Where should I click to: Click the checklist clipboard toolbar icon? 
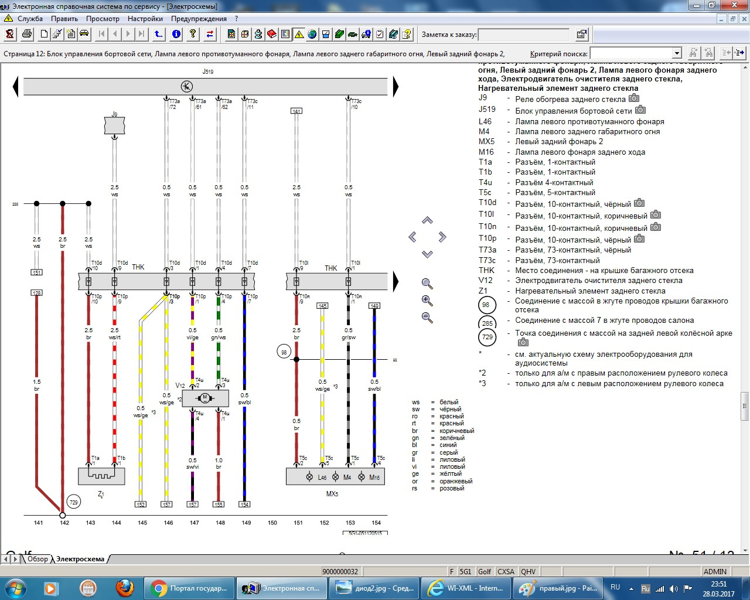click(x=380, y=34)
